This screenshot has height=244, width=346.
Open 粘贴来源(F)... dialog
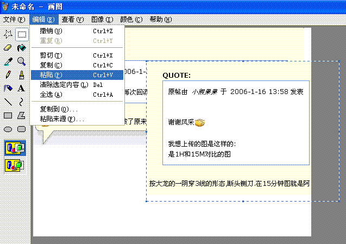(x=77, y=119)
